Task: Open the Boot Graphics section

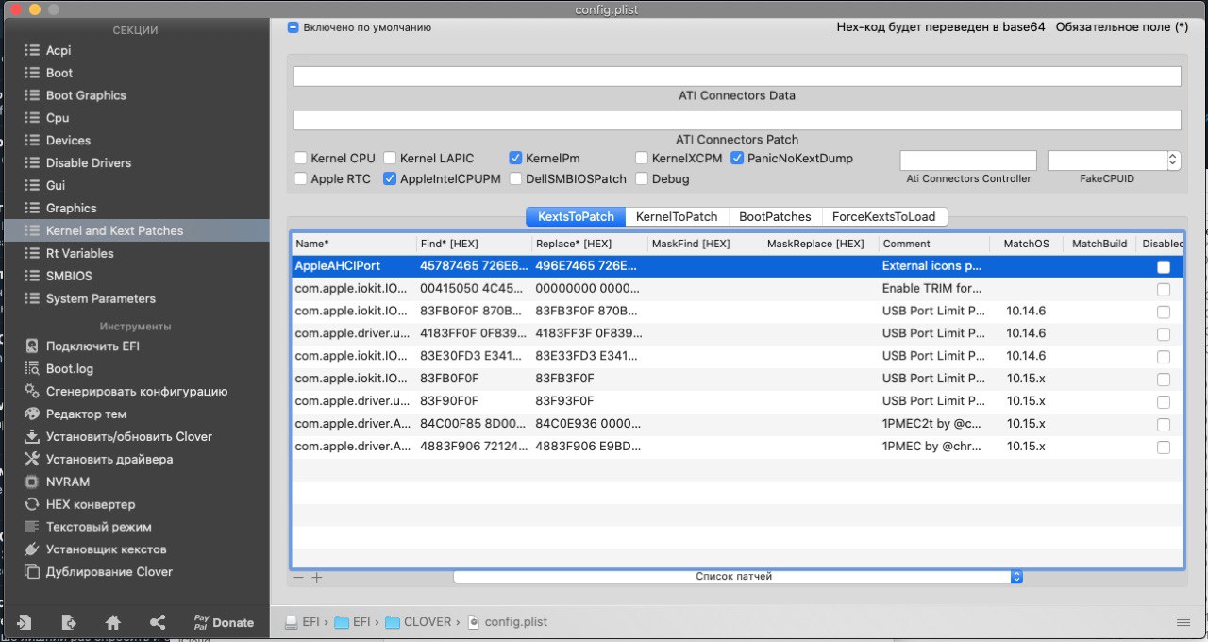Action: pos(86,95)
